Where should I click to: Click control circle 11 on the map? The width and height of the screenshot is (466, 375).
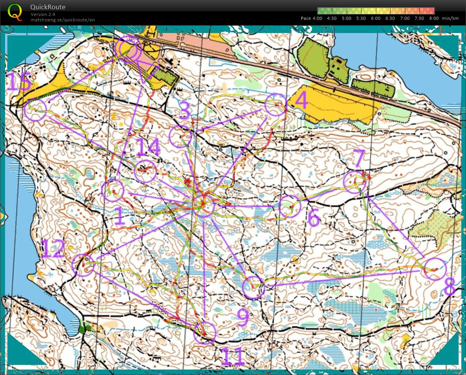click(x=204, y=333)
